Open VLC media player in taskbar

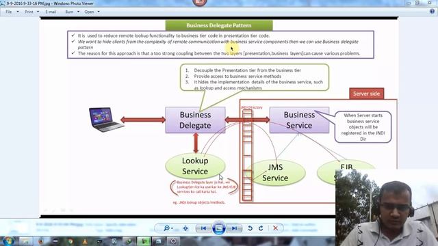(85, 241)
